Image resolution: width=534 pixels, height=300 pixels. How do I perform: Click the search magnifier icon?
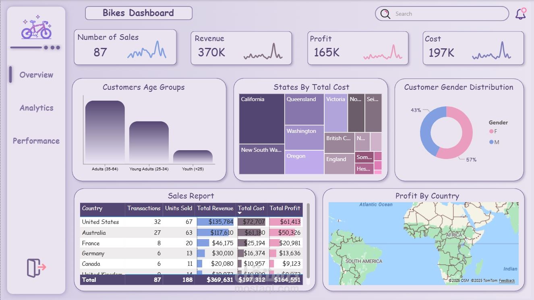pos(385,14)
